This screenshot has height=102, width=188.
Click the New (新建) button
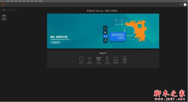click(x=4, y=15)
